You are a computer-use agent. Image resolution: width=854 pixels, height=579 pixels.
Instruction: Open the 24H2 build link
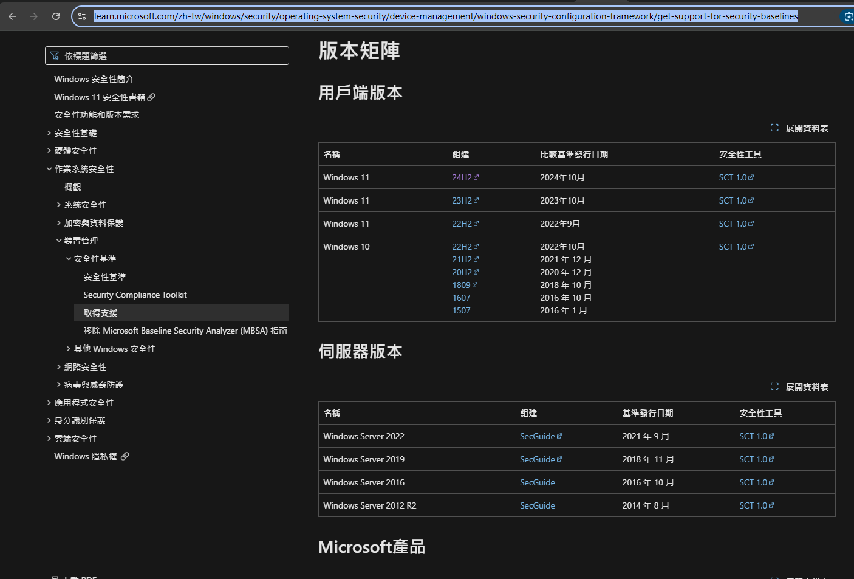click(x=465, y=177)
